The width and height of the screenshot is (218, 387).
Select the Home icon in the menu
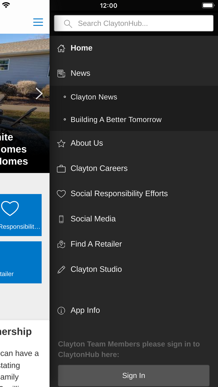(61, 48)
